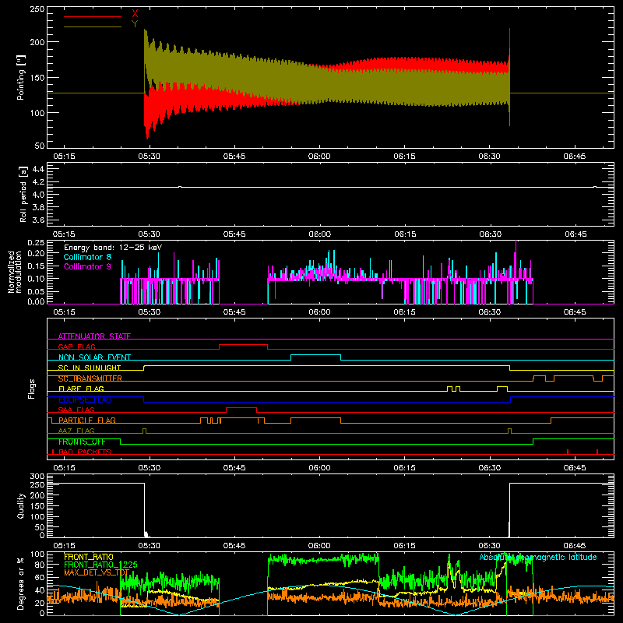This screenshot has height=623, width=623.
Task: Click the Normalized modulation axis title
Action: (15, 272)
